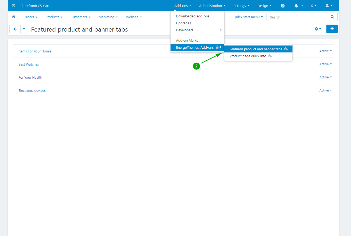Select Featured product and banner tabs entry
The height and width of the screenshot is (236, 351).
coord(256,49)
